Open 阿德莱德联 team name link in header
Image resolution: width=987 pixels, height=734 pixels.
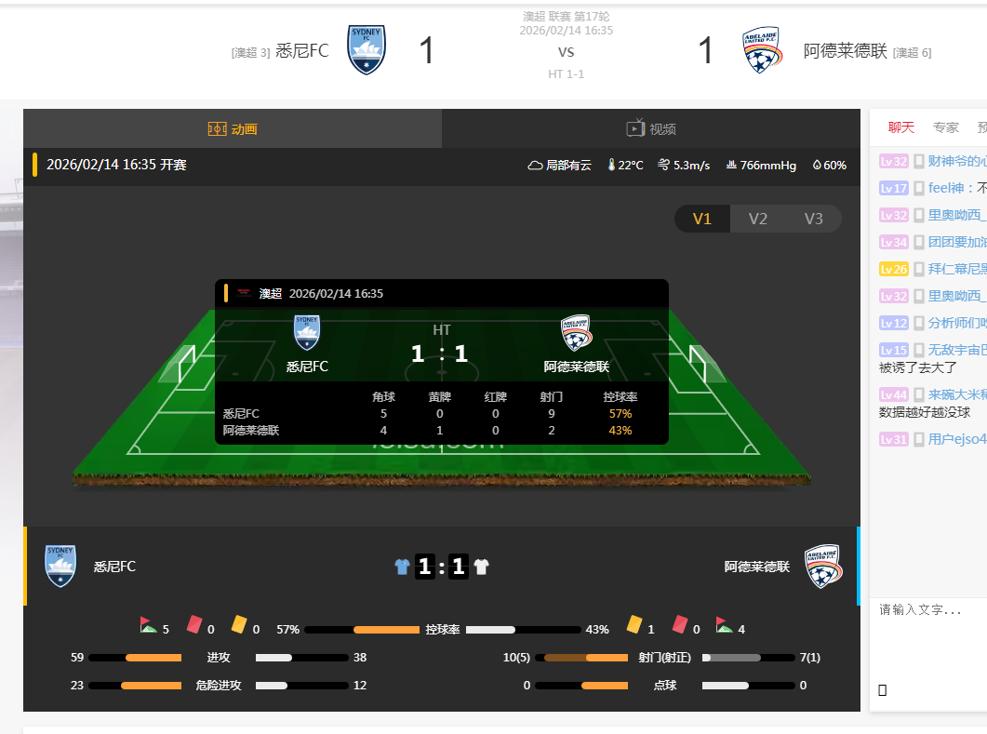[846, 50]
